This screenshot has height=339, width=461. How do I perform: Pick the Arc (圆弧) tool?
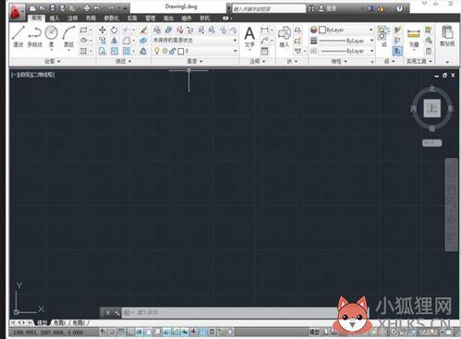[x=68, y=36]
